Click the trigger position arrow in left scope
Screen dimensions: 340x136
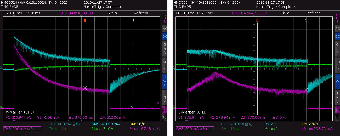tap(14, 16)
